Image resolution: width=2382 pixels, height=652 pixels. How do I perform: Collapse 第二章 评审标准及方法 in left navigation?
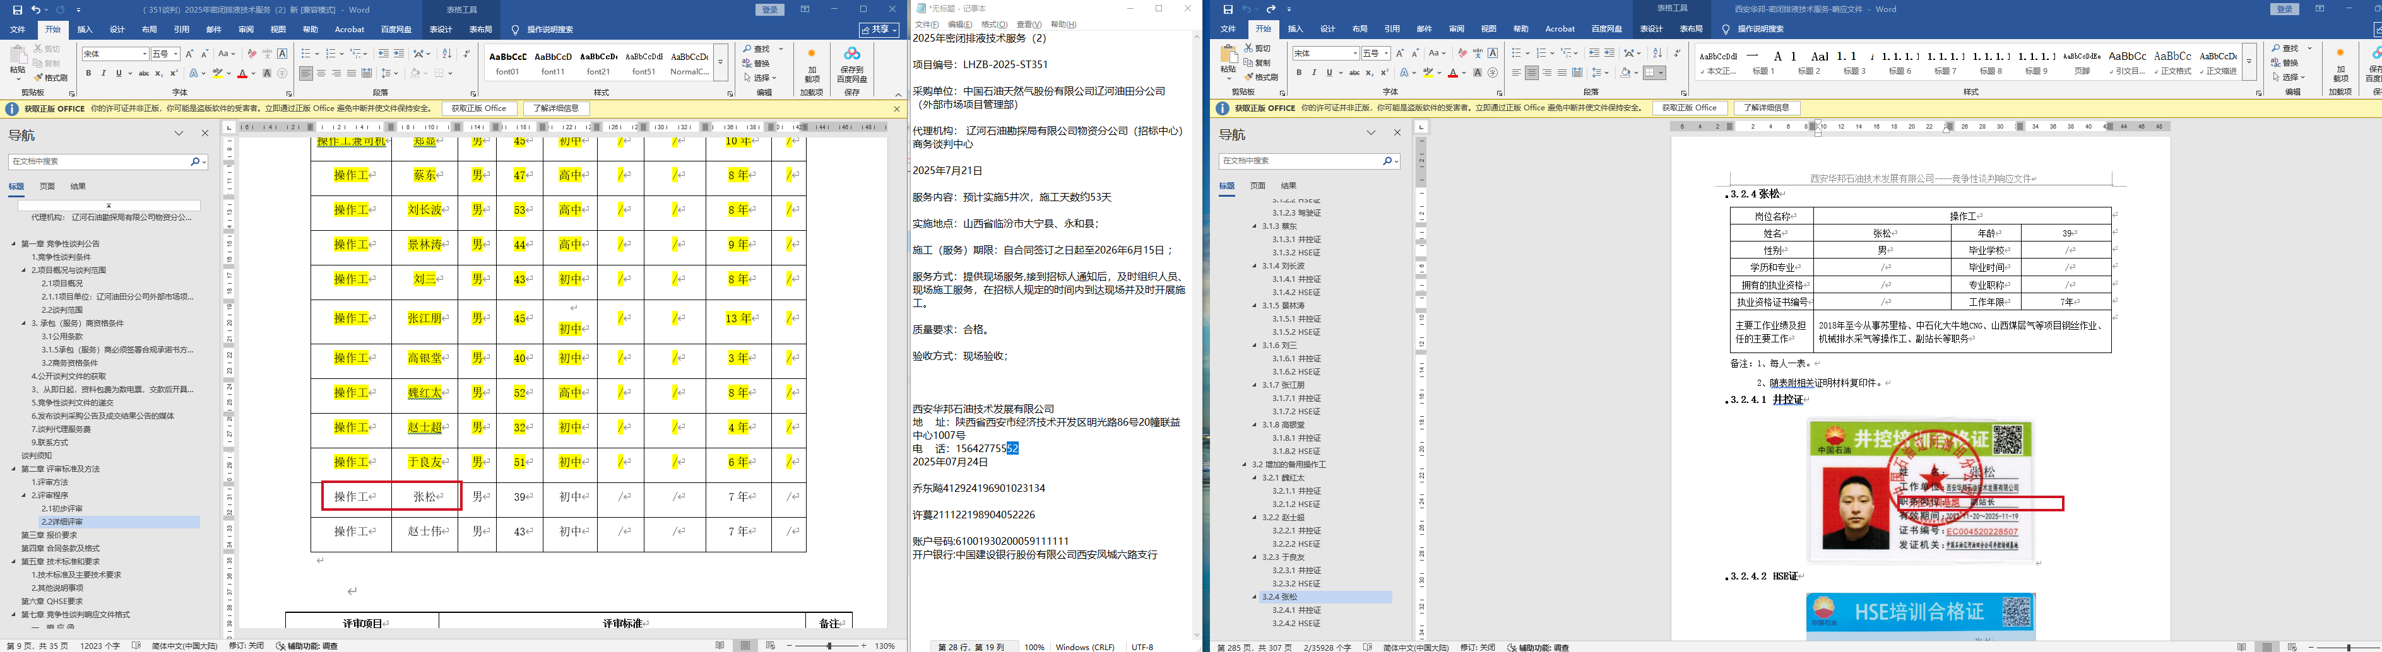coord(14,469)
